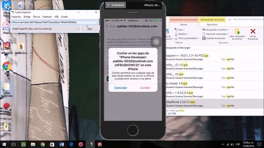Click the ESP language indicator

point(238,144)
